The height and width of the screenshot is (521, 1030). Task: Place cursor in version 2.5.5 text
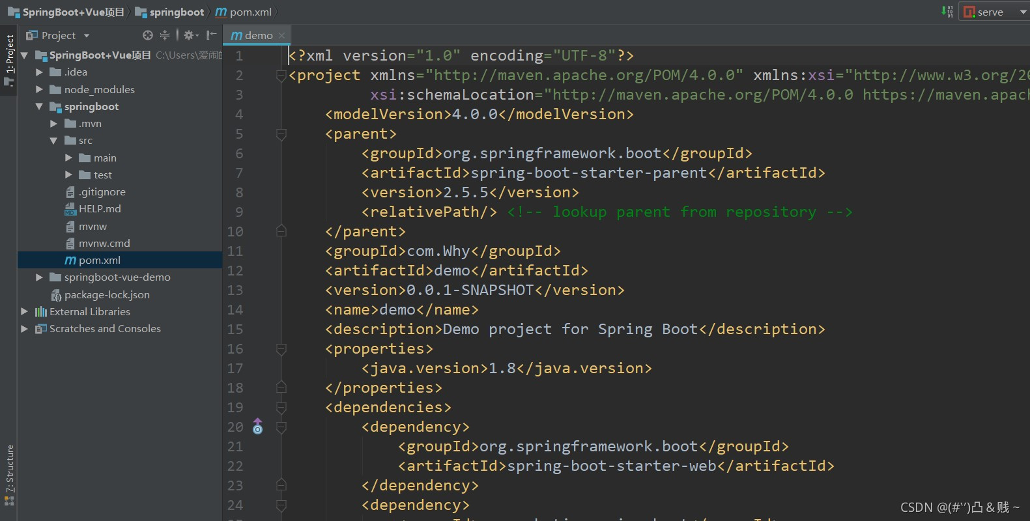point(466,193)
